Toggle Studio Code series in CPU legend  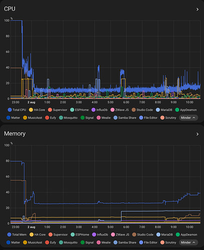(x=142, y=110)
